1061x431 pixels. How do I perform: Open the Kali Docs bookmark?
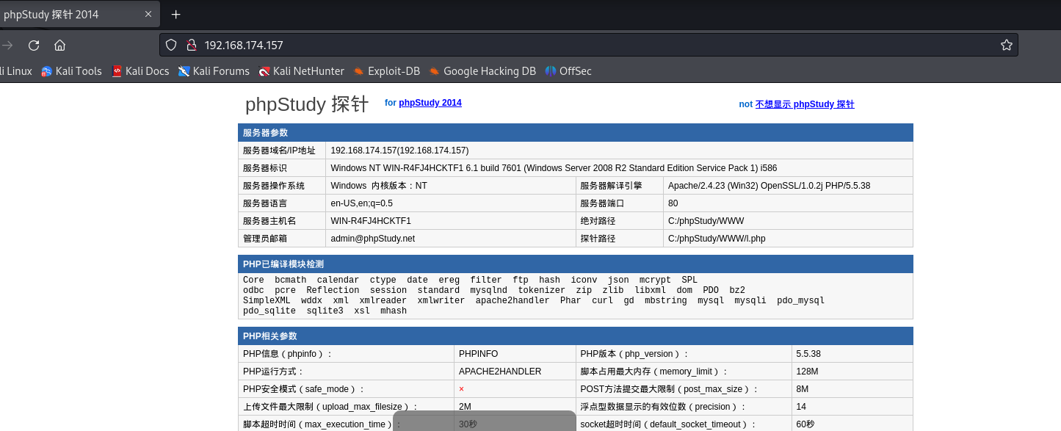coord(140,71)
